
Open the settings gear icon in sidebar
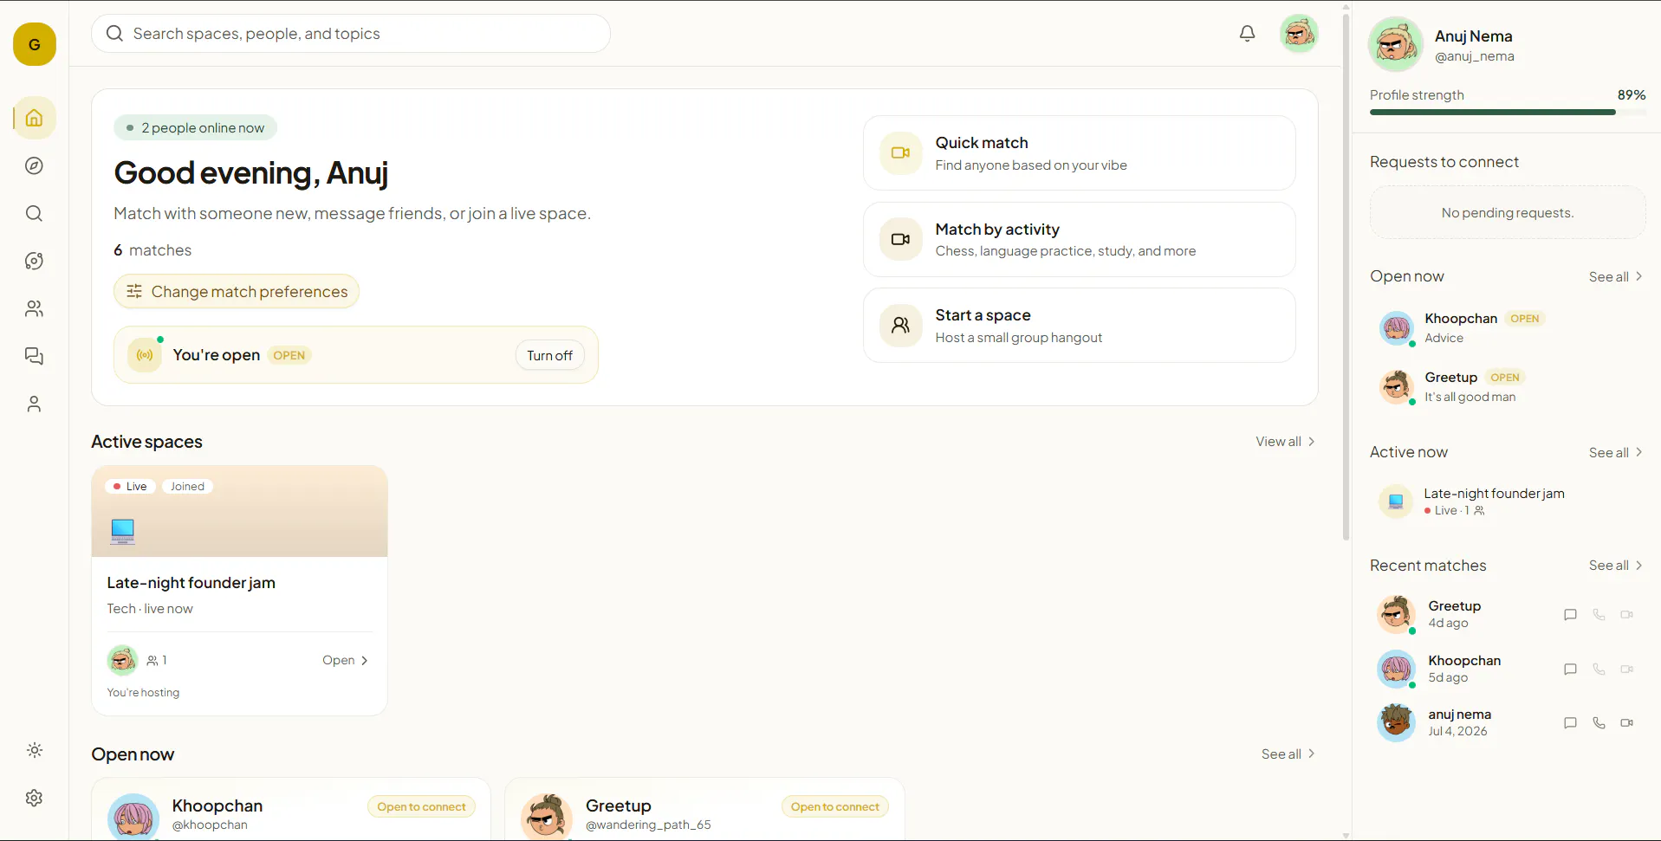[34, 798]
